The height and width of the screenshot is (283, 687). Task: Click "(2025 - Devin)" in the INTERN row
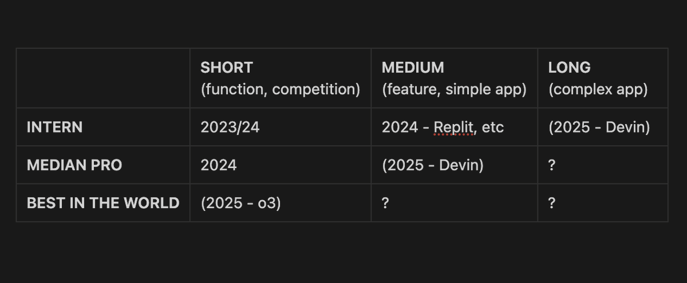pos(599,127)
